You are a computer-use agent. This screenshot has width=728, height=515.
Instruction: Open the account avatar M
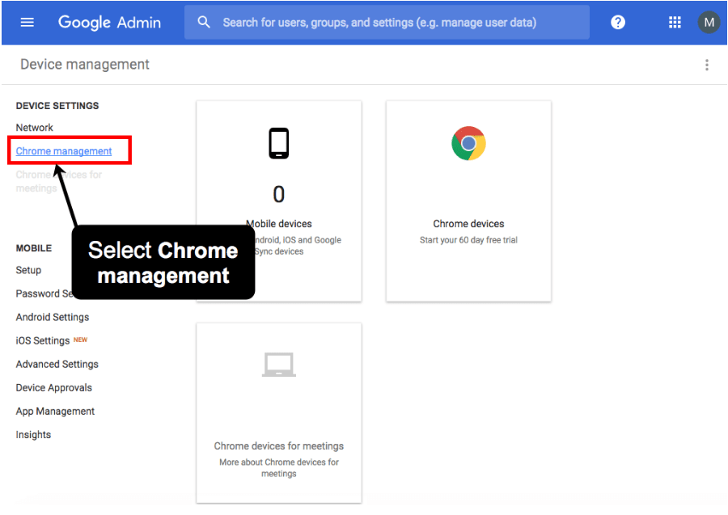click(x=709, y=23)
